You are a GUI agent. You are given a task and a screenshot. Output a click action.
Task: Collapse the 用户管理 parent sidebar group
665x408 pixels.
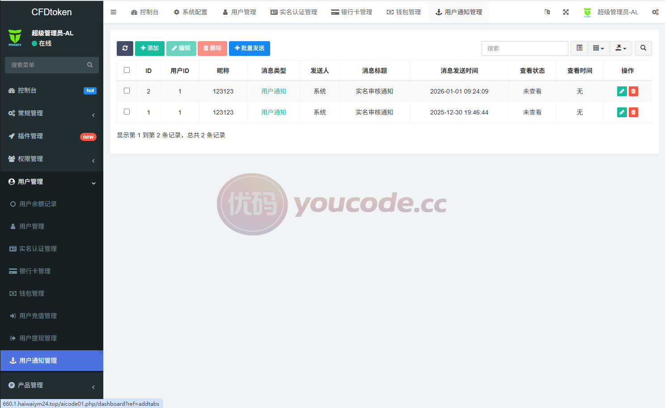(52, 182)
